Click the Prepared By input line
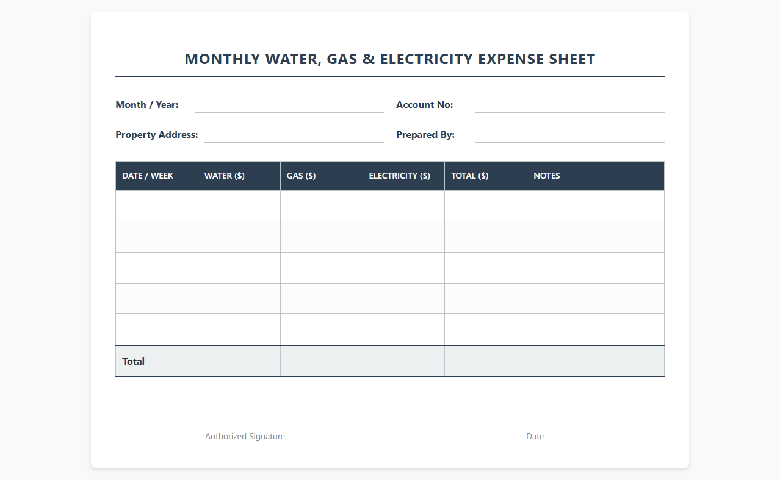780x480 pixels. click(570, 135)
